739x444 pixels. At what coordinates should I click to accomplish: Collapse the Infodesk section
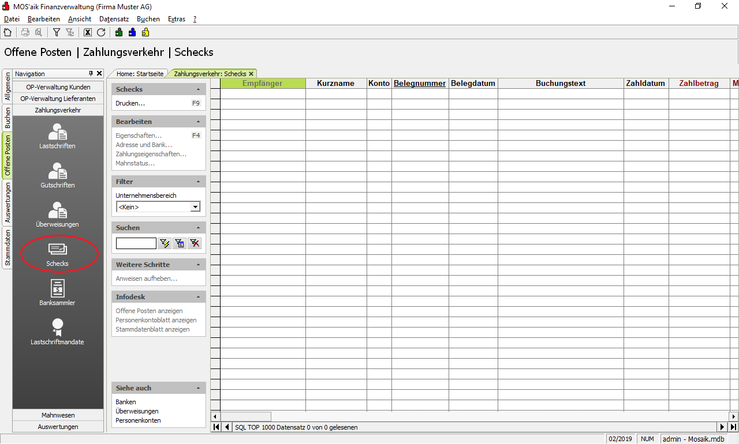tap(198, 297)
